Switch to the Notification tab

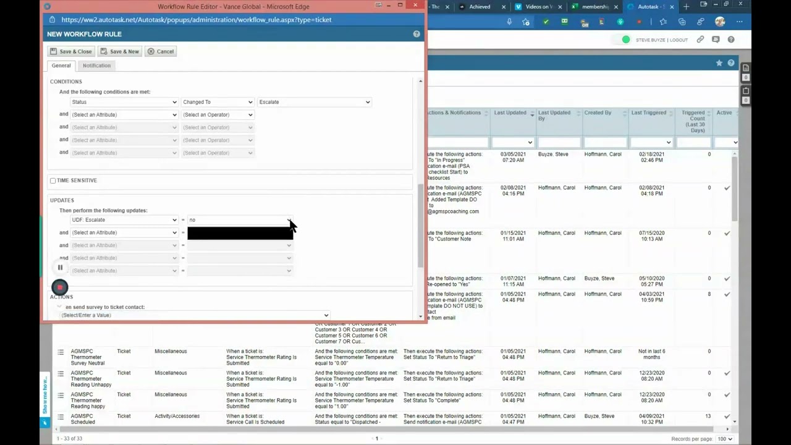(96, 66)
